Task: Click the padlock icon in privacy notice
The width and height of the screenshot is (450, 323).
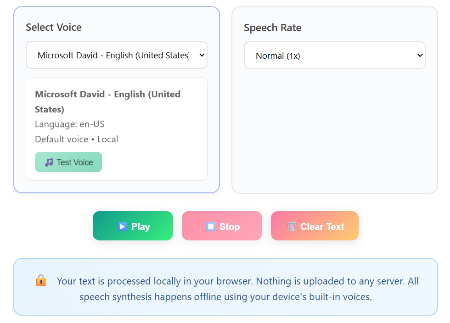Action: (41, 280)
